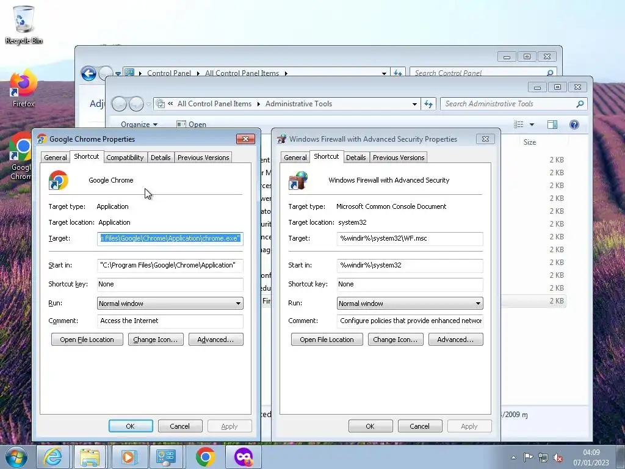Switch to General tab in Chrome Properties
The image size is (625, 469).
coord(56,158)
